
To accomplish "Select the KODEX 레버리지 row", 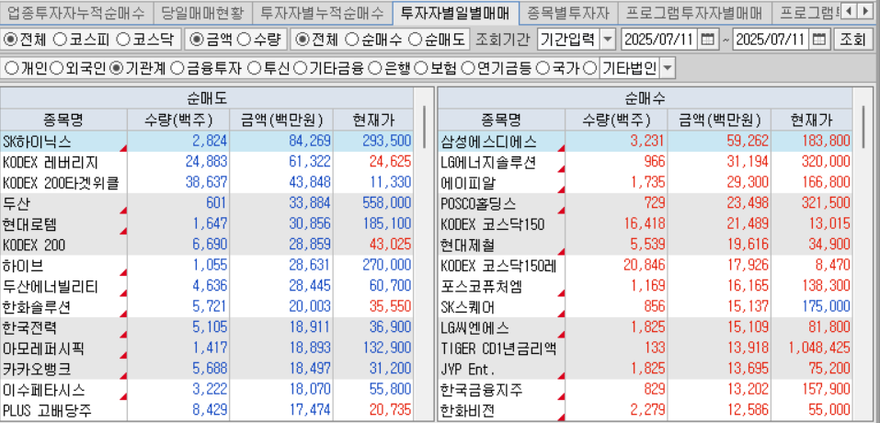I will (207, 162).
